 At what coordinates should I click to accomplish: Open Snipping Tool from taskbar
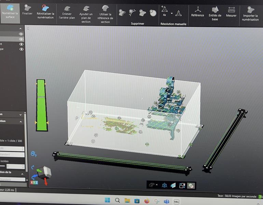click(157, 201)
